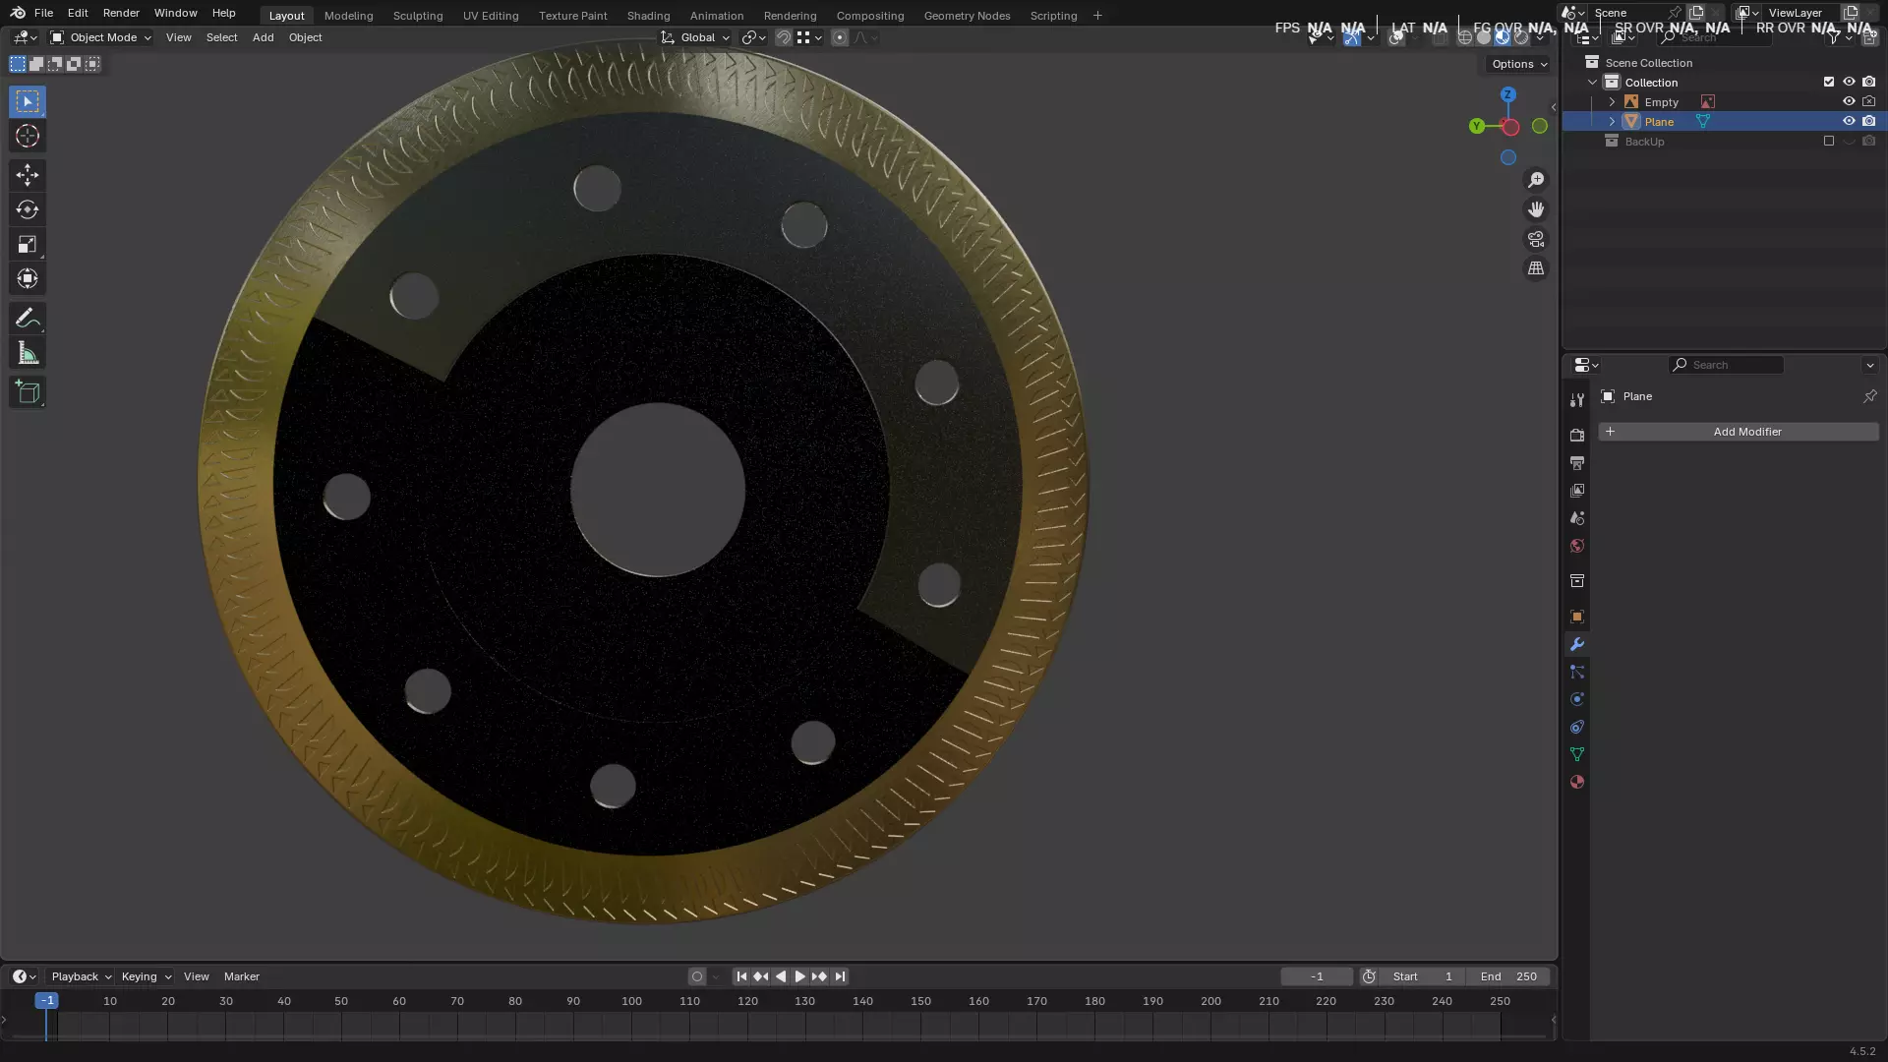The height and width of the screenshot is (1062, 1888).
Task: Click the Zoom viewport icon
Action: pyautogui.click(x=1536, y=180)
